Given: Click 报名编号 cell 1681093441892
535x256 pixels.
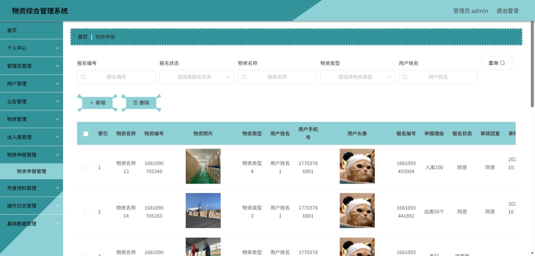Looking at the screenshot, I should tap(406, 212).
